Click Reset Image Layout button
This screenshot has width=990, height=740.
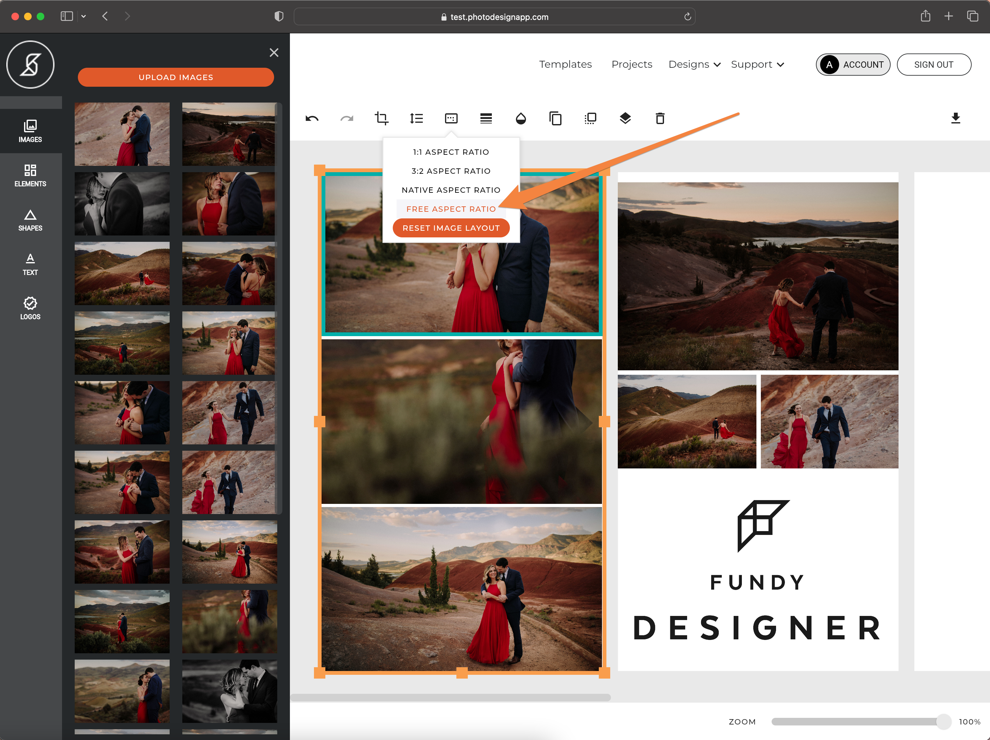tap(451, 228)
